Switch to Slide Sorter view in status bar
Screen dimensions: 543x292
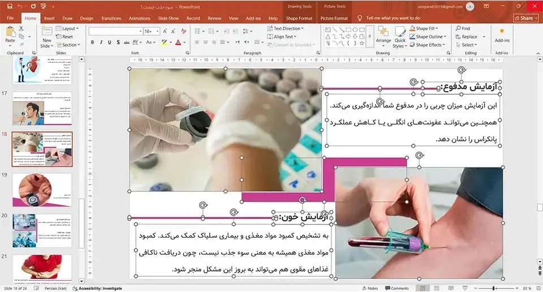coord(437,288)
